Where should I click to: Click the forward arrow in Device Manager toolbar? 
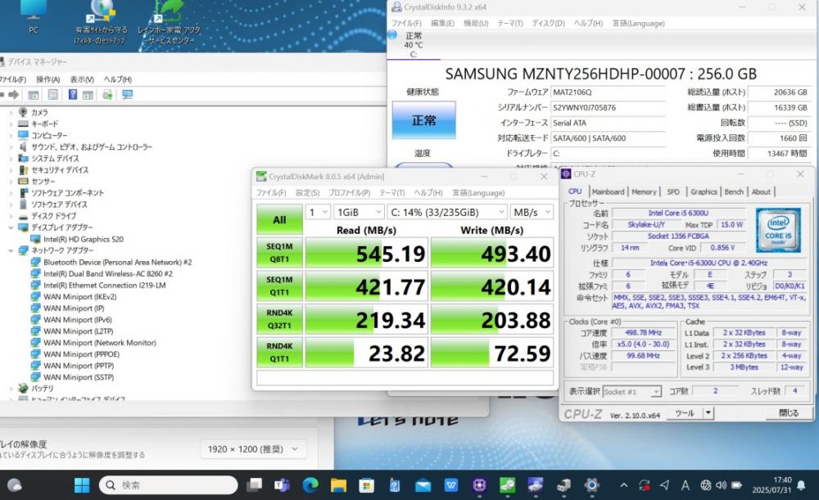pos(14,94)
